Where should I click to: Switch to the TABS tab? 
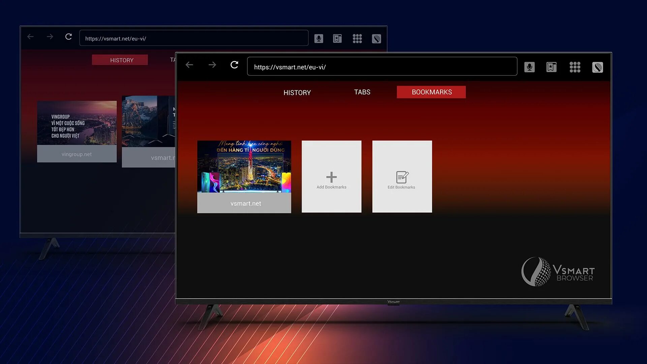(x=362, y=92)
